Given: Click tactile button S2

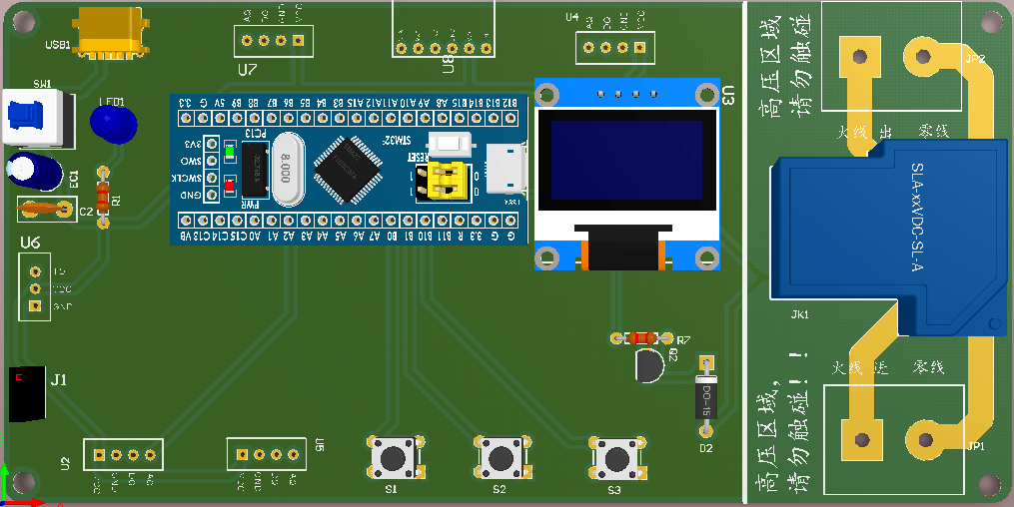Looking at the screenshot, I should [x=502, y=457].
